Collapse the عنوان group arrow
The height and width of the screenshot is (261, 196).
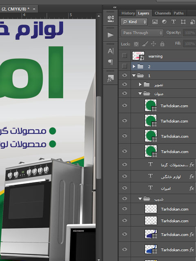coord(140,93)
